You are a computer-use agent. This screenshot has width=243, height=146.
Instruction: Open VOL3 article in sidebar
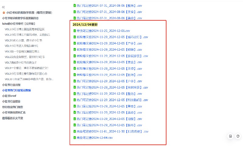click(x=23, y=40)
